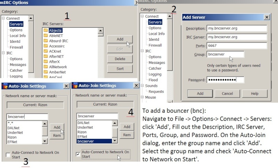Click network name input in left Auto-Join dialog
The image size is (278, 168).
coord(27,117)
